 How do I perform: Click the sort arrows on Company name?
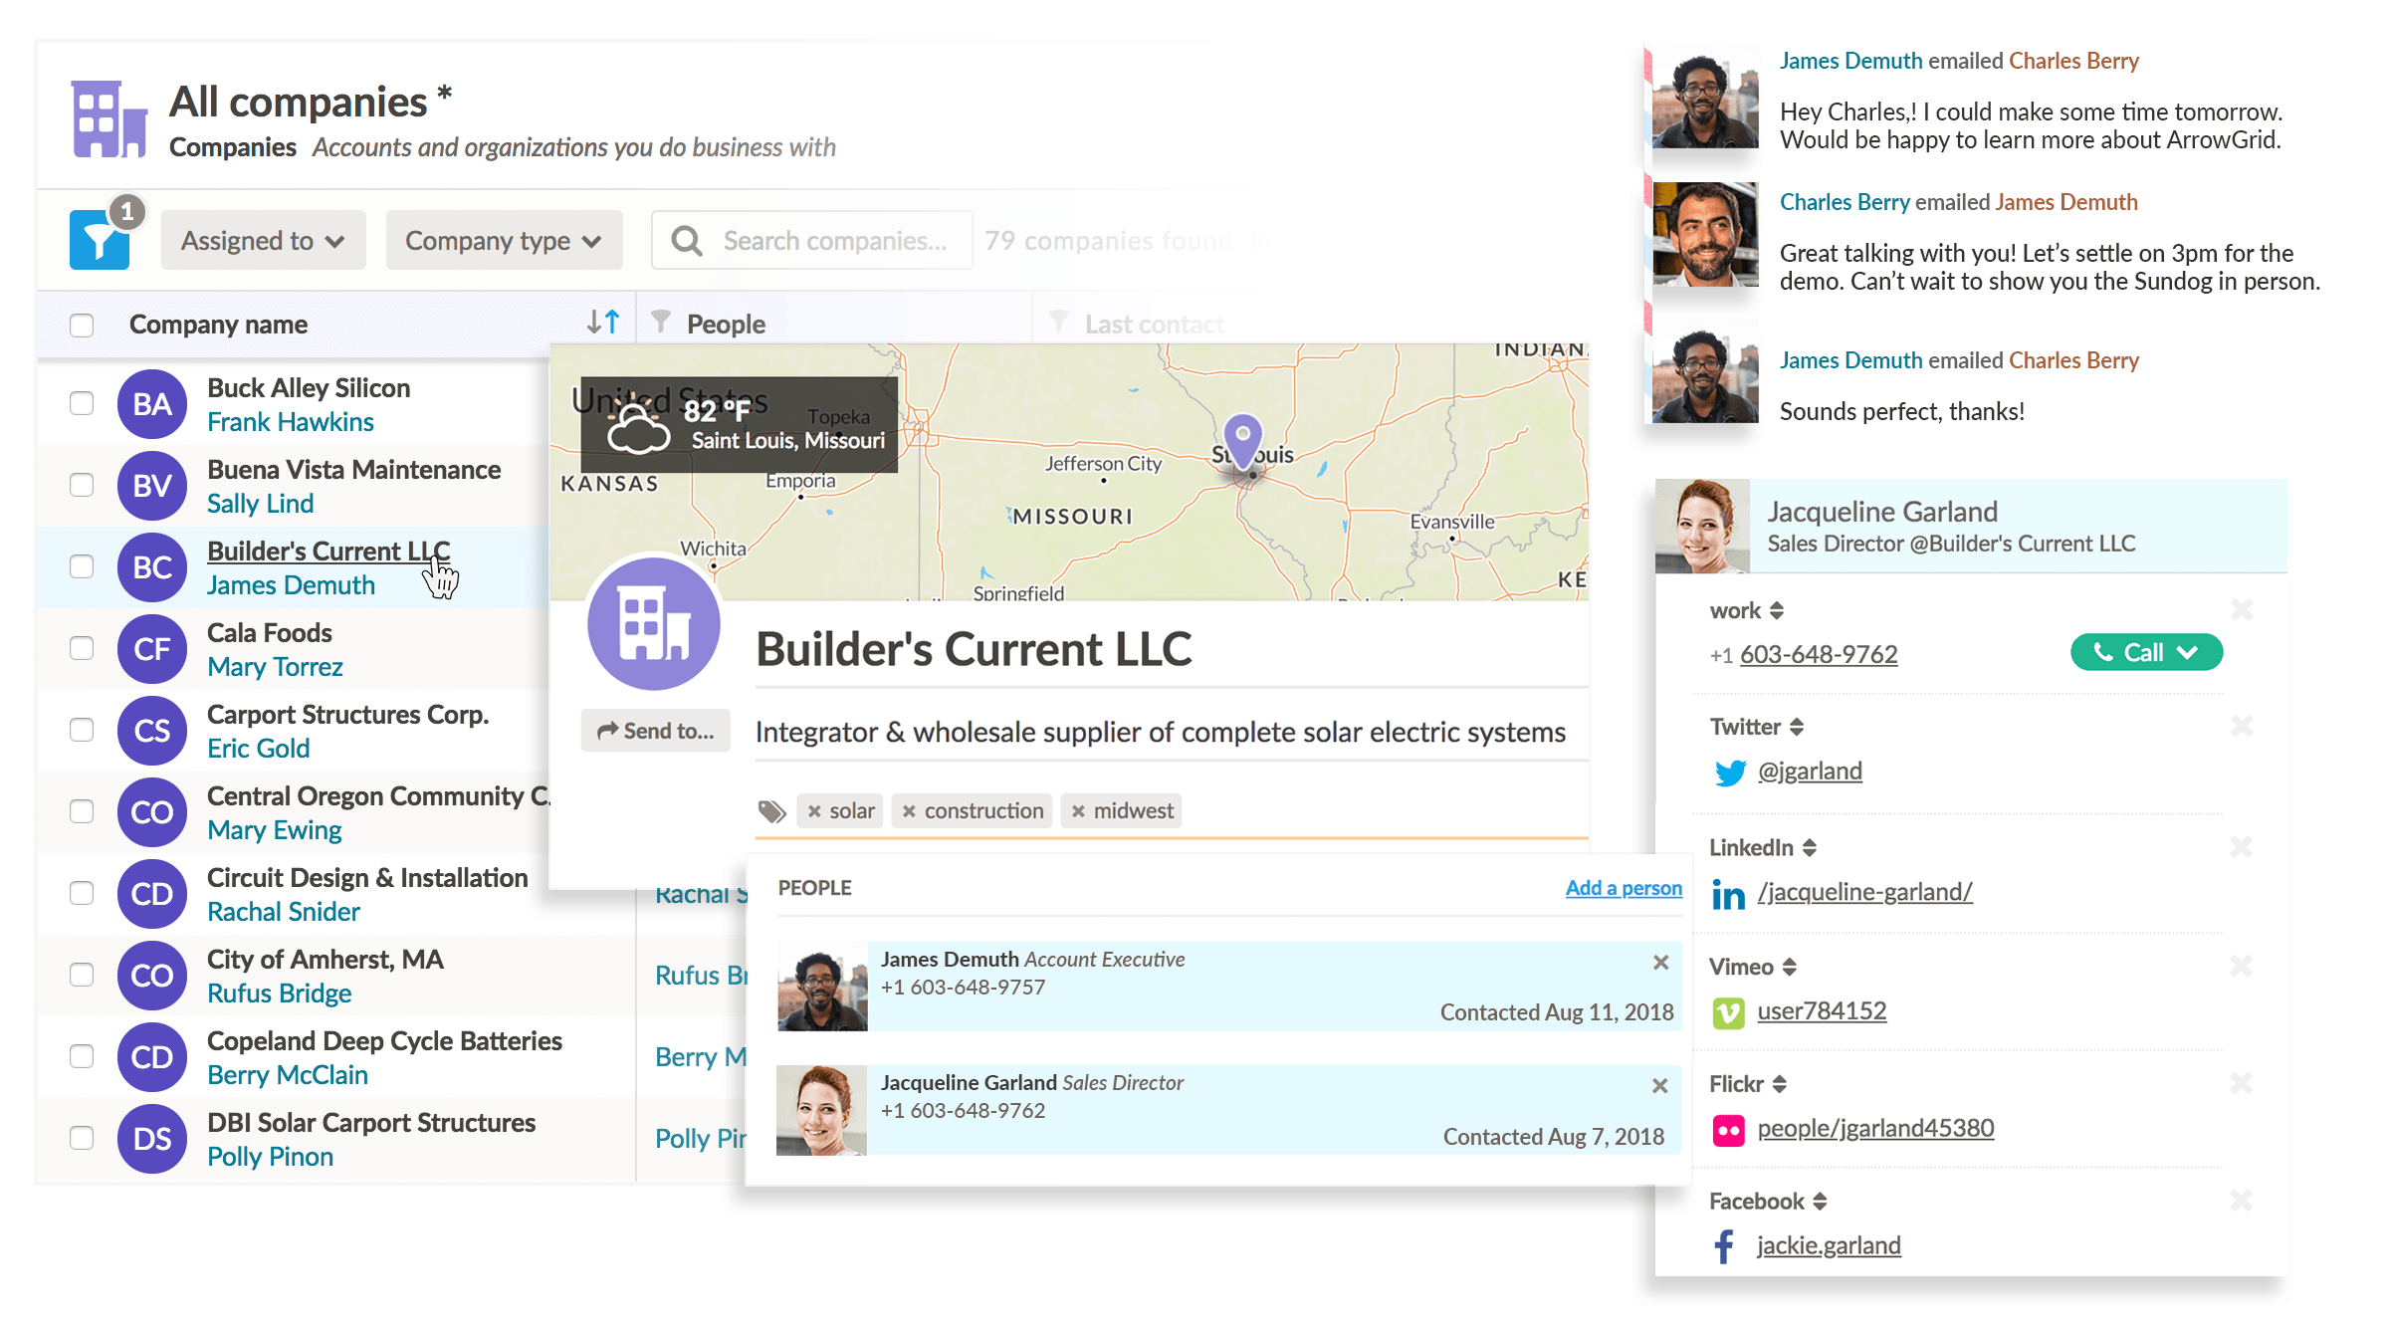(x=603, y=323)
